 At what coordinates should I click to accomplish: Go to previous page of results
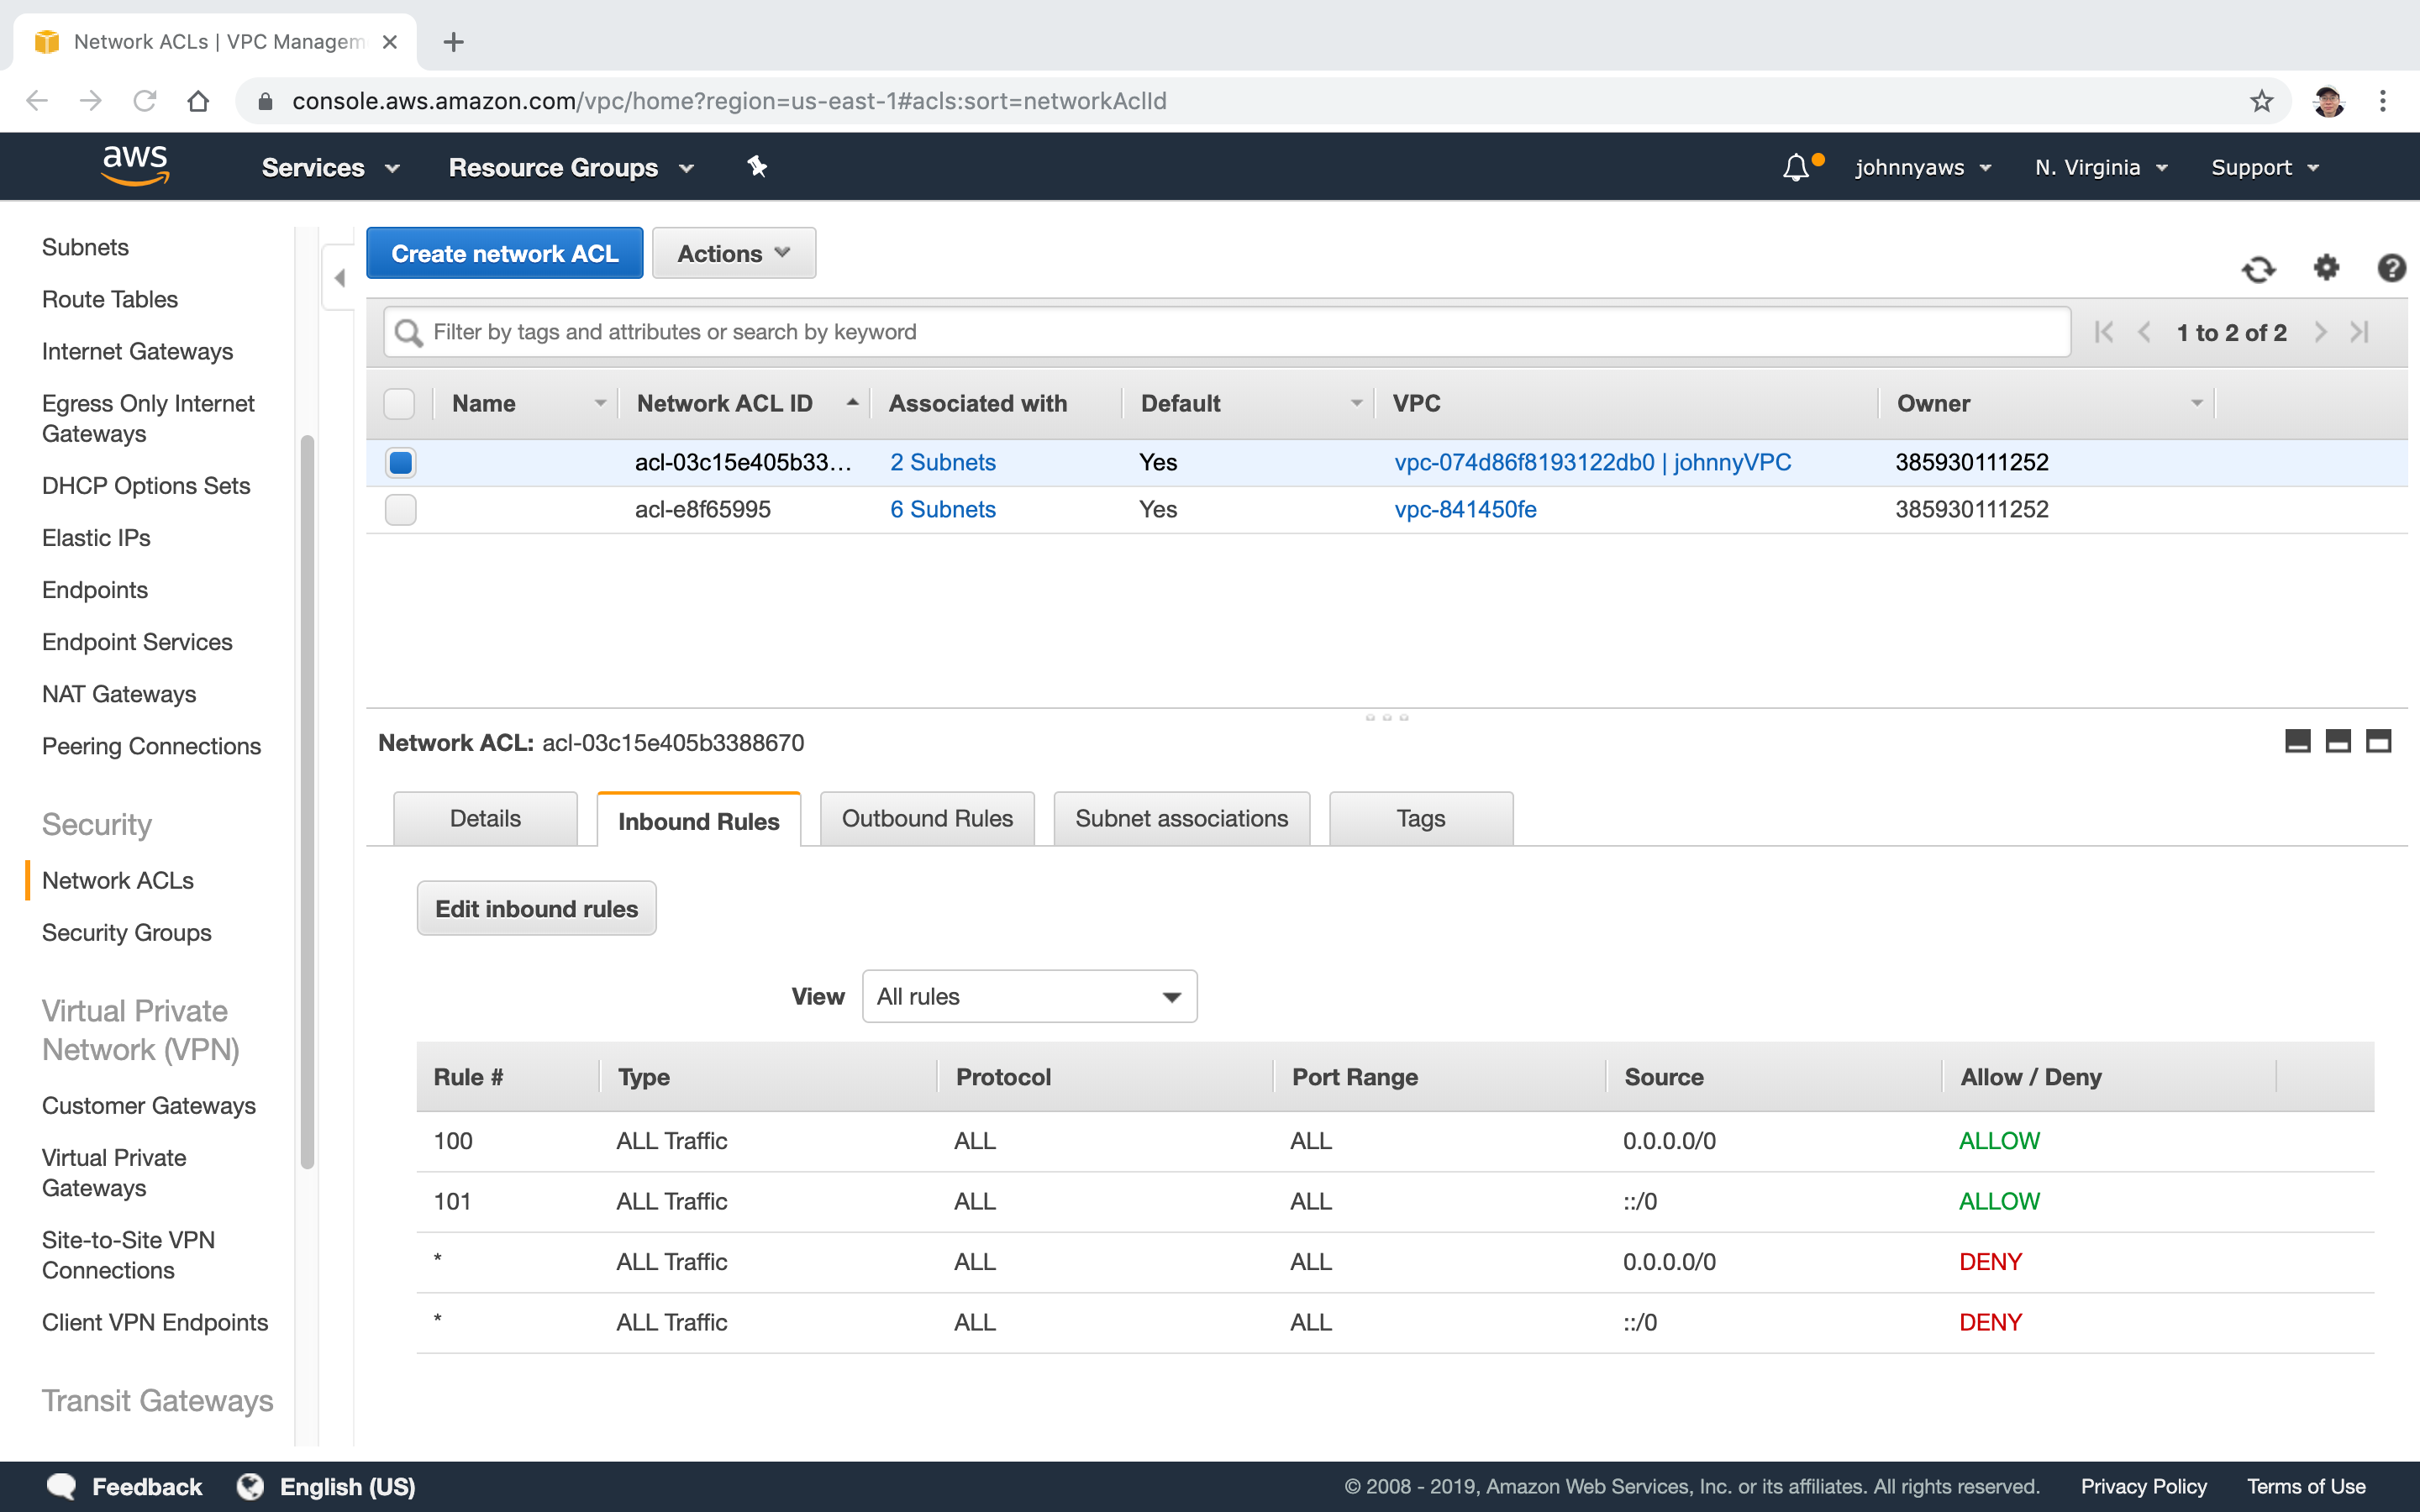click(x=2144, y=332)
